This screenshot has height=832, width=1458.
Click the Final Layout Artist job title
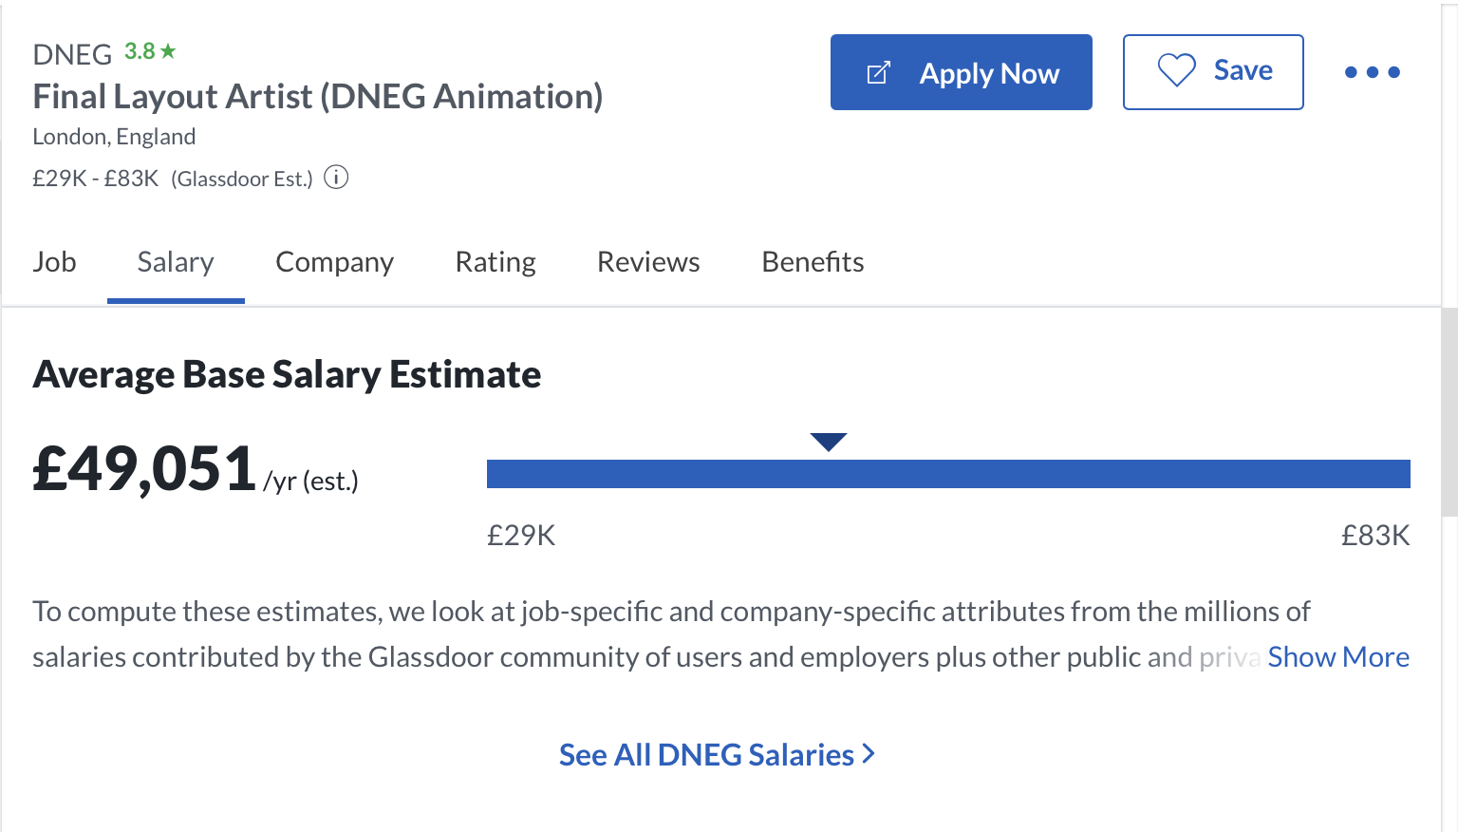[x=318, y=97]
